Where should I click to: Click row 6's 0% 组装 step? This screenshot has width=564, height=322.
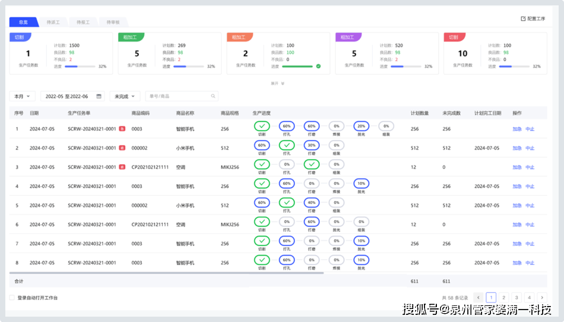361,222
